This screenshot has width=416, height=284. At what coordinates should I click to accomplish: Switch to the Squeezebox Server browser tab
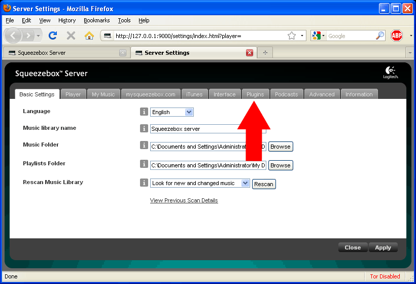point(66,53)
